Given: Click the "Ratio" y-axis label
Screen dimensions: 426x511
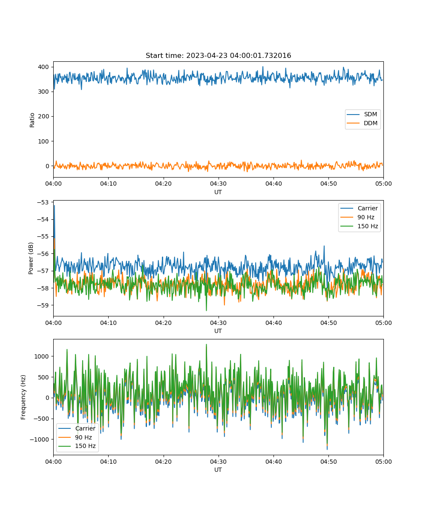Looking at the screenshot, I should (32, 119).
